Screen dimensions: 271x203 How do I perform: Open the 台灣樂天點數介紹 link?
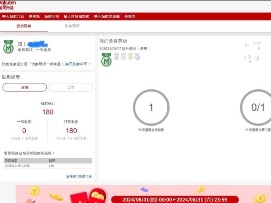click(79, 176)
